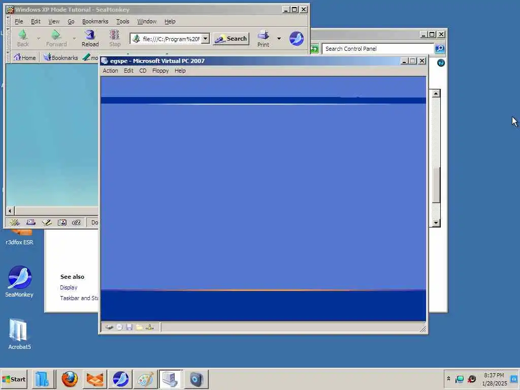Open the Floppy menu in Virtual PC
This screenshot has height=390, width=520.
point(160,71)
